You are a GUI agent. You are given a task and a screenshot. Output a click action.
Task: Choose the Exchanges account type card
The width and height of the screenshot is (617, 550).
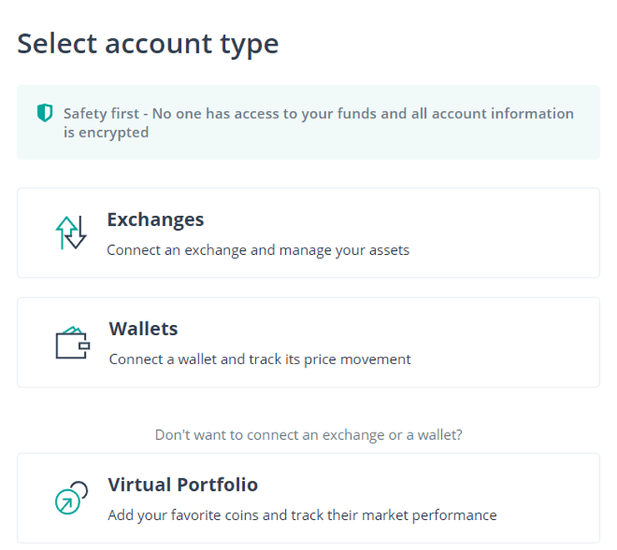coord(308,232)
